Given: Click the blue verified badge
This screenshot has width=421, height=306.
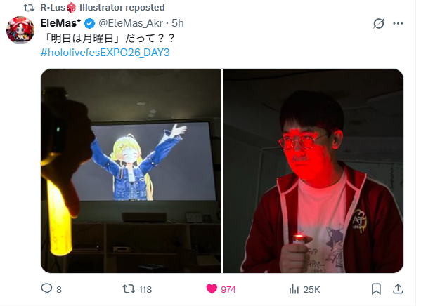Looking at the screenshot, I should point(89,24).
